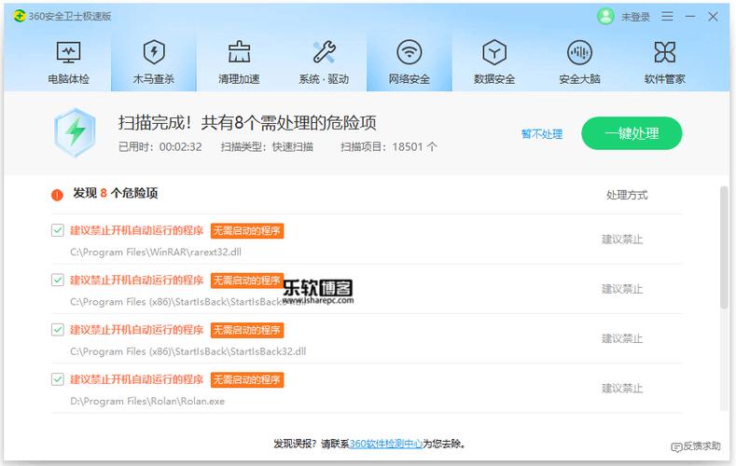Click 建议禁止 for the StartIsBack32.dll row
Screen dimensions: 736x466
coord(622,339)
